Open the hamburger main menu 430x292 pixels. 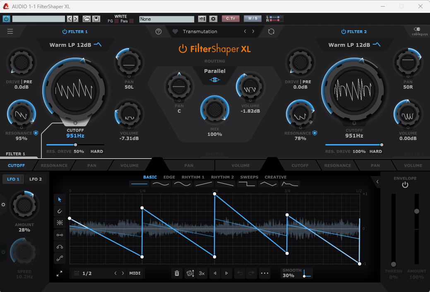[x=10, y=31]
